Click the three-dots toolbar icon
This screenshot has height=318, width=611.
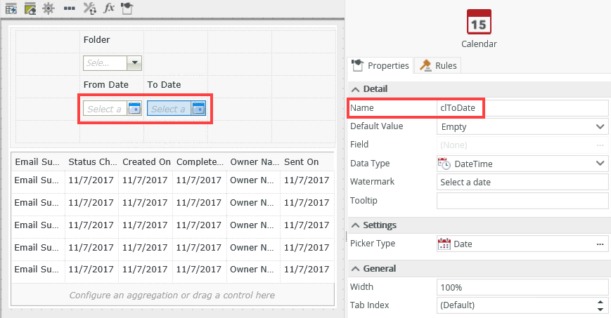click(x=69, y=8)
